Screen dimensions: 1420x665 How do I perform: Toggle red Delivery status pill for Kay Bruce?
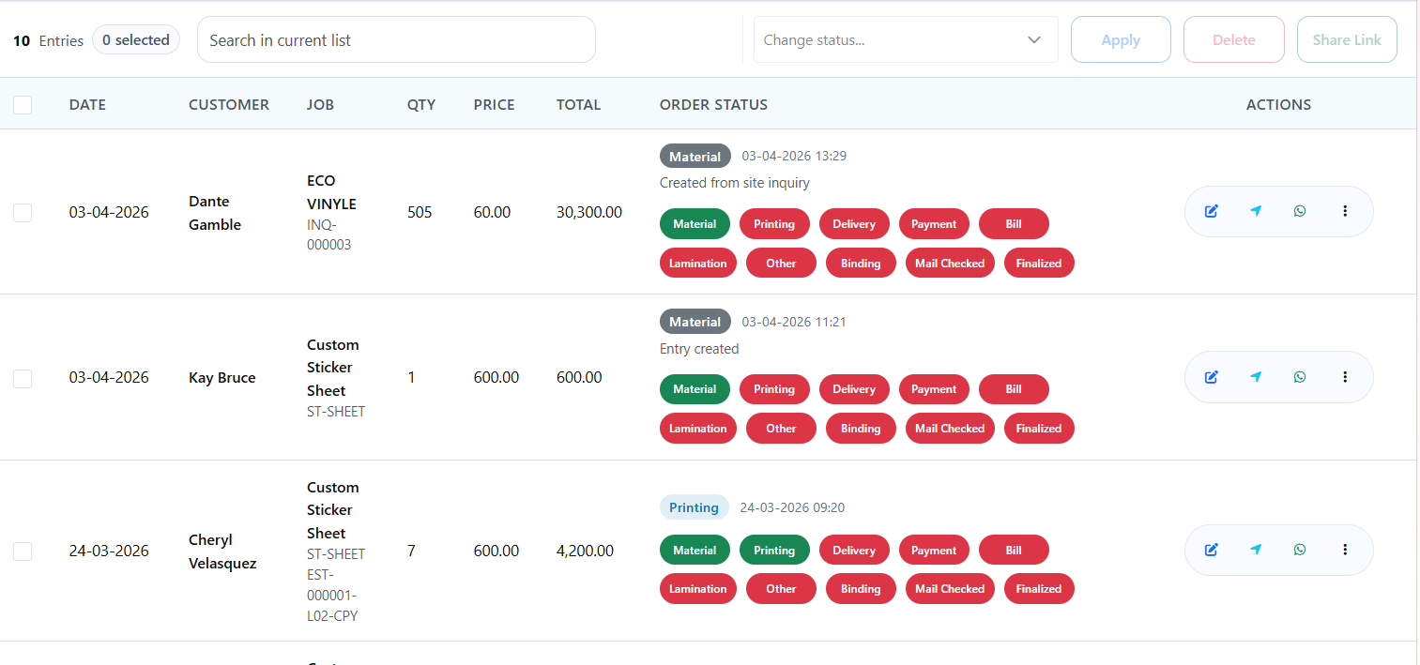point(853,389)
